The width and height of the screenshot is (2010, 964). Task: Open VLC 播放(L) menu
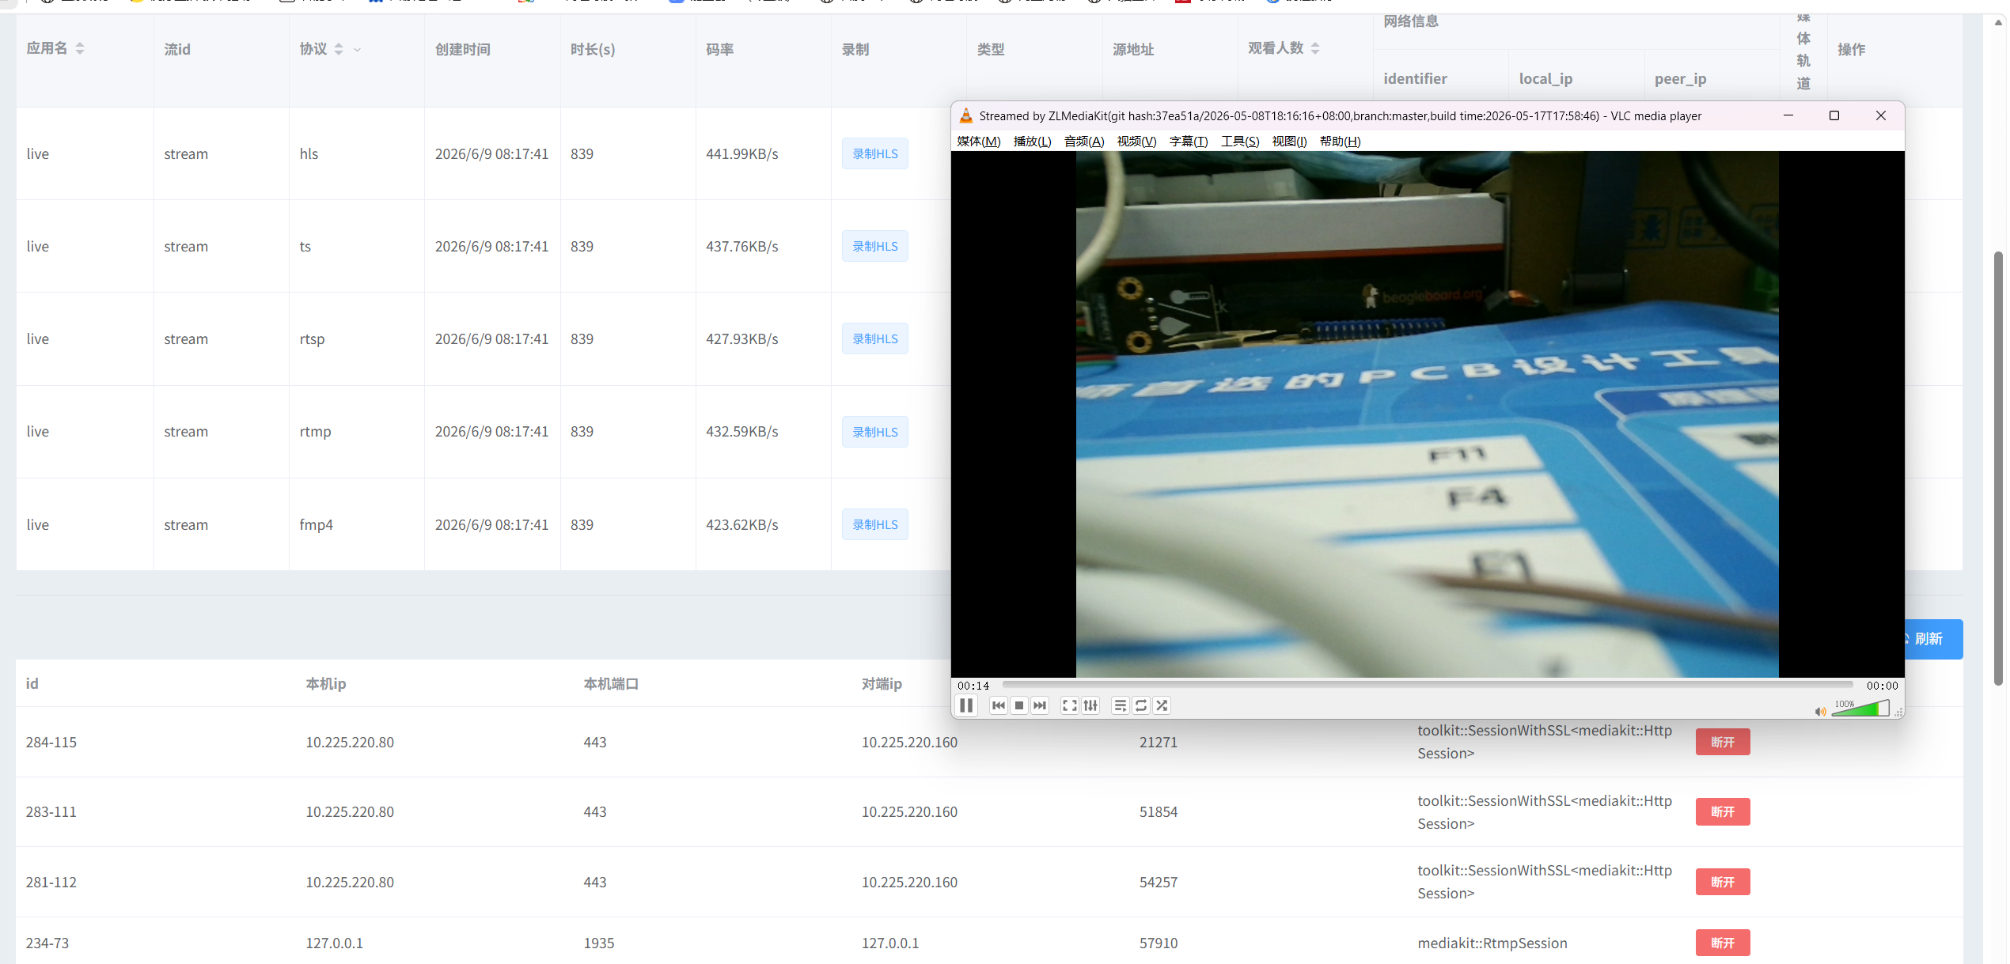click(x=1032, y=142)
